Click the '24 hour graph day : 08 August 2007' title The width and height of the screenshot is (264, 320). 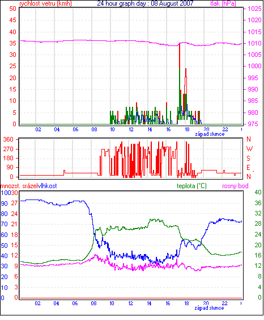[145, 3]
